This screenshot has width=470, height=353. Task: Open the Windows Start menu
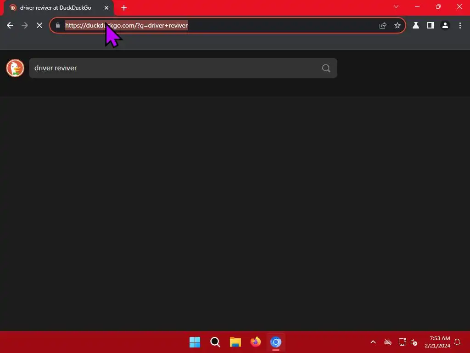[x=195, y=342]
